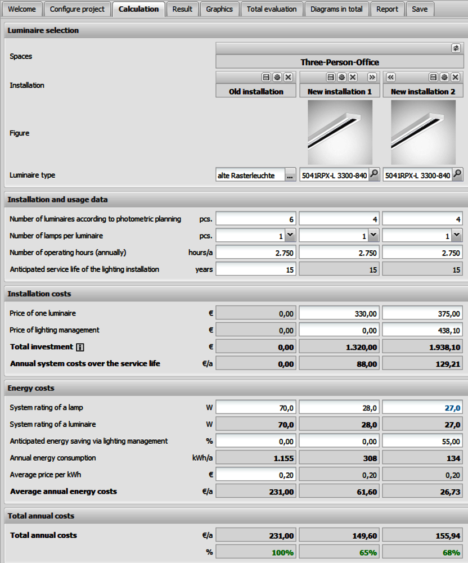Edit the blue 27,0 lamp system rating field
Screen dimensions: 468x563
pos(422,408)
